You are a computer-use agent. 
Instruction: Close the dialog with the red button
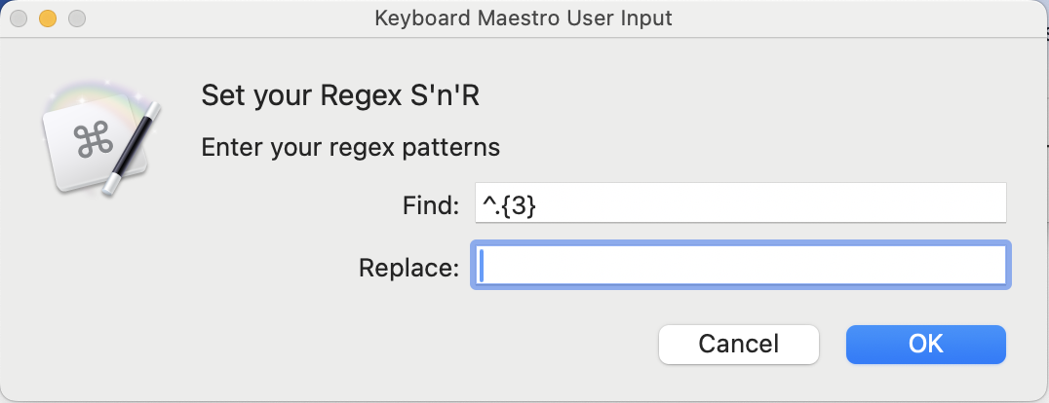click(x=19, y=18)
